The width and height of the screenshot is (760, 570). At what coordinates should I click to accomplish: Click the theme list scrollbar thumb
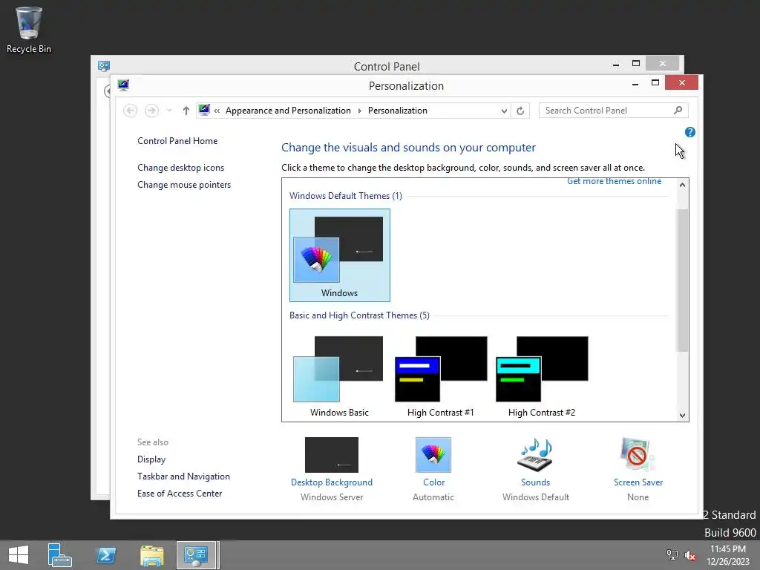[x=683, y=280]
